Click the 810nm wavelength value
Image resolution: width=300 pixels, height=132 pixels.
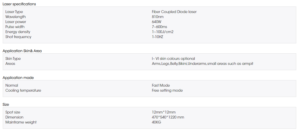158,17
